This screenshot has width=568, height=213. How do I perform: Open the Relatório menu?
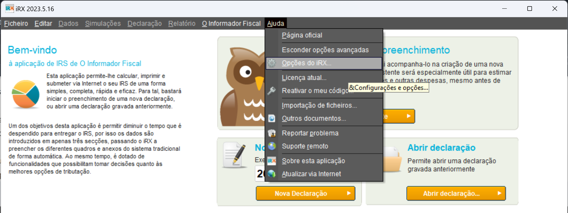point(182,24)
